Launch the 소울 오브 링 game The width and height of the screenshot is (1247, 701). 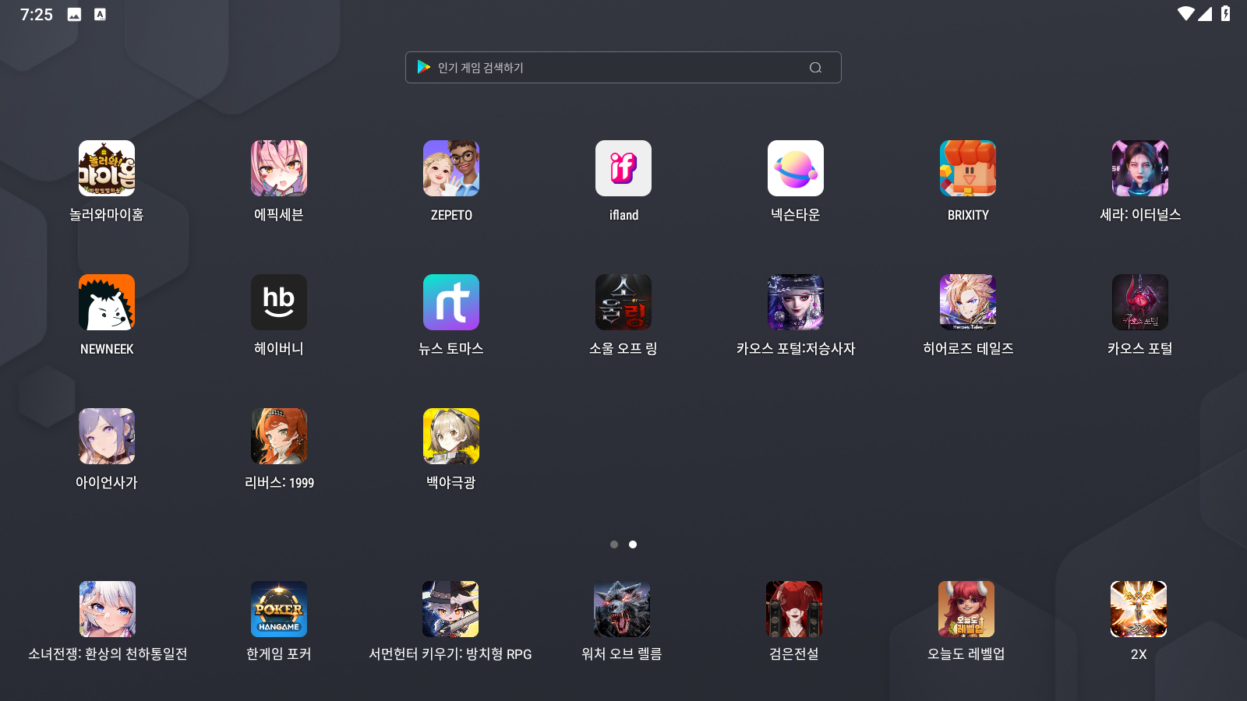[x=623, y=302]
